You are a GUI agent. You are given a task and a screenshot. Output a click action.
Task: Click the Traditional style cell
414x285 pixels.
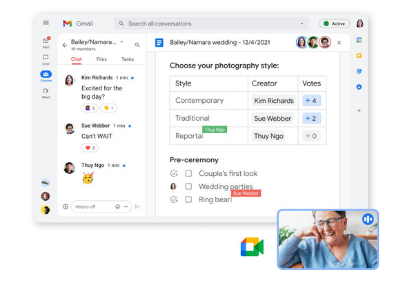coord(208,118)
